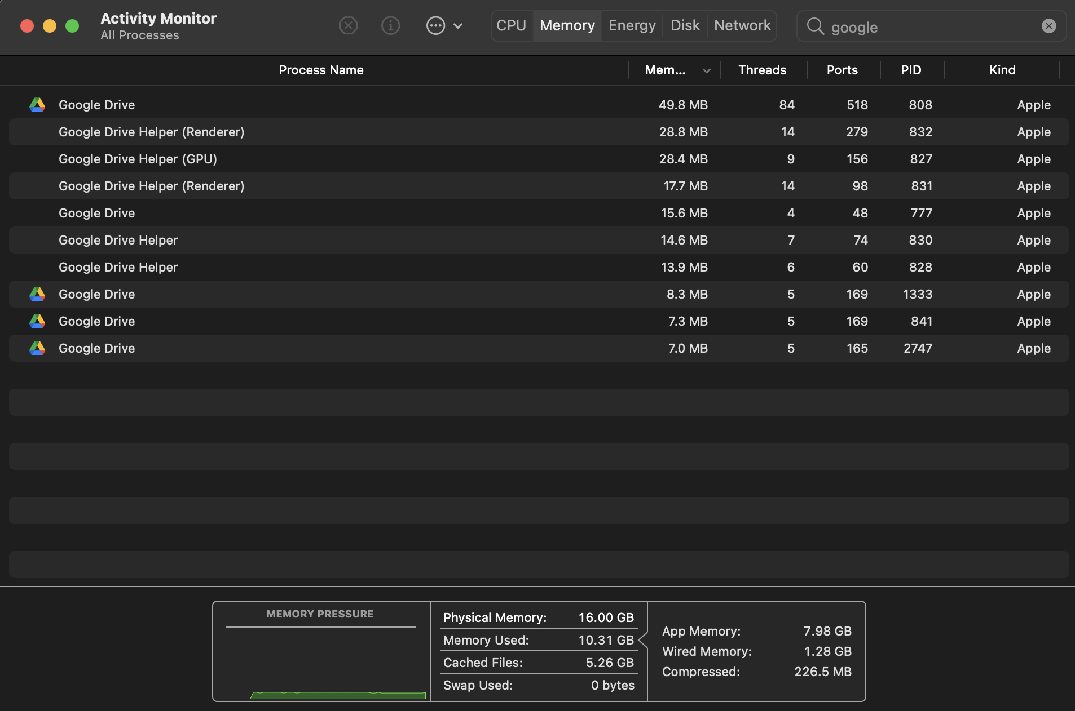Image resolution: width=1075 pixels, height=711 pixels.
Task: Click the magnifying glass search icon
Action: point(815,26)
